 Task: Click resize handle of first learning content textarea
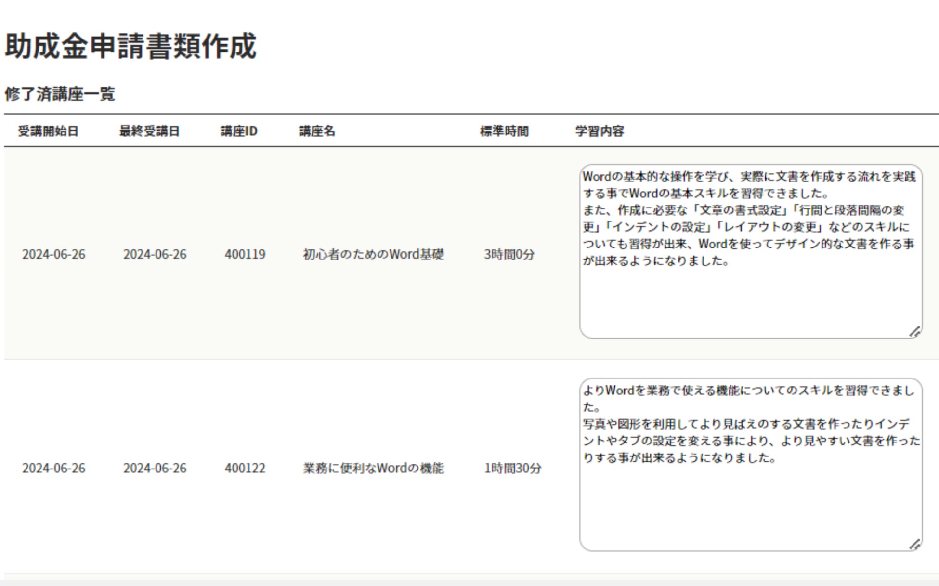pos(915,332)
